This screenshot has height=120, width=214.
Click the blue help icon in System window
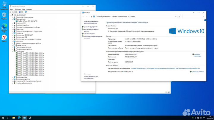(x=205, y=20)
